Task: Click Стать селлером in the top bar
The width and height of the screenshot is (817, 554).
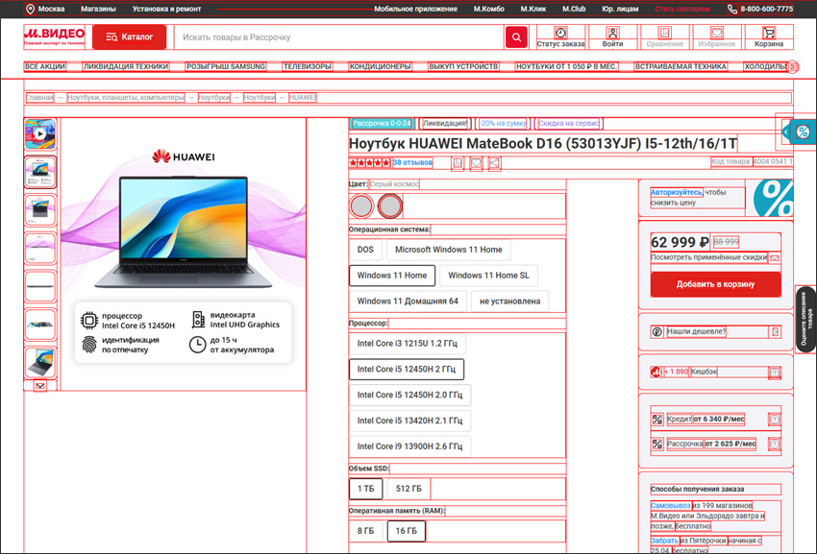Action: pos(682,9)
